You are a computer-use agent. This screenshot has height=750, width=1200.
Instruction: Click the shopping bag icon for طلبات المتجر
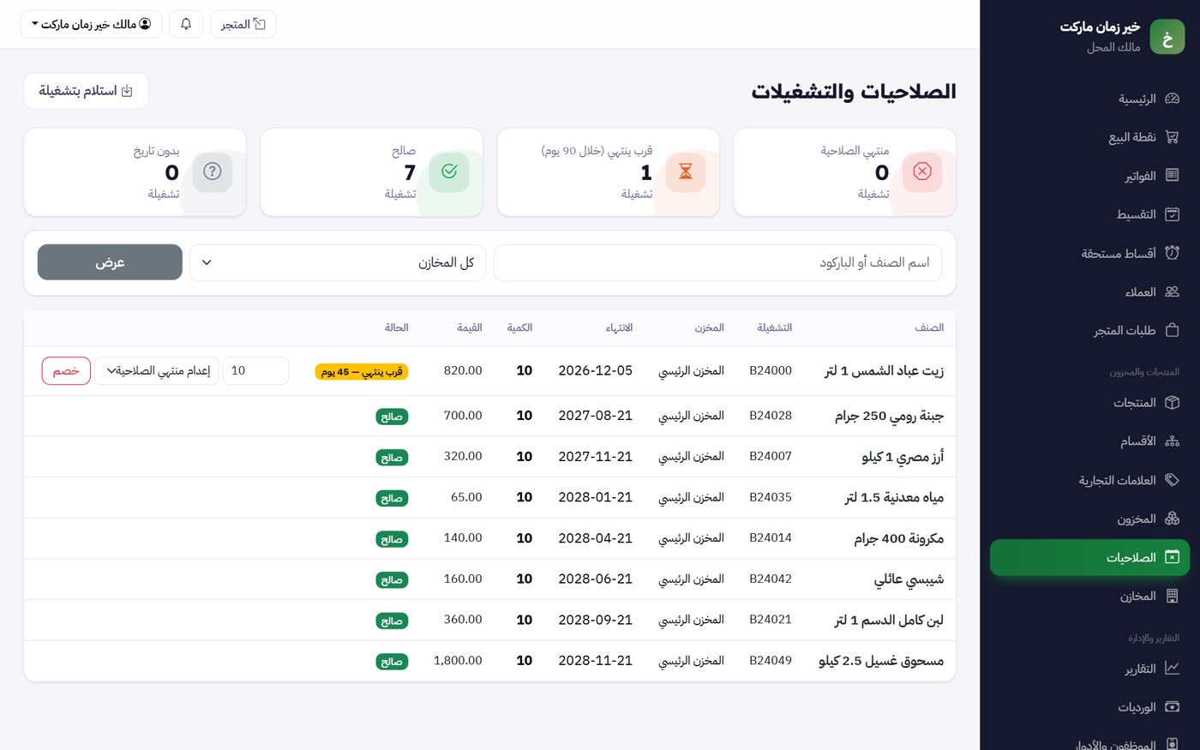[1172, 330]
